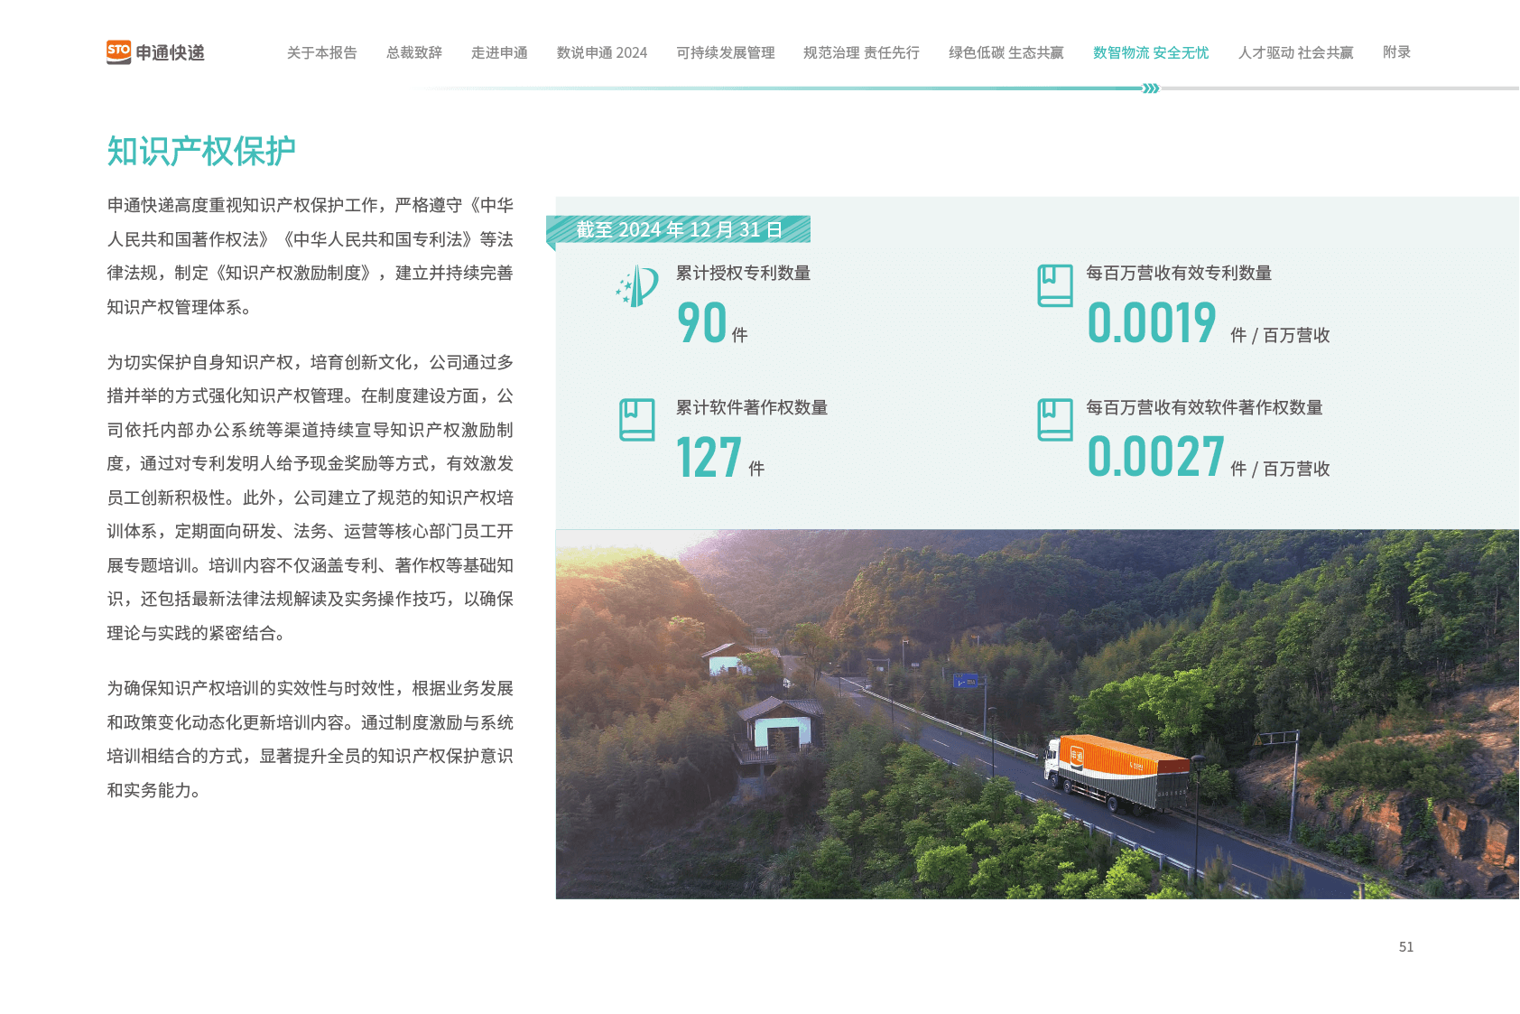This screenshot has width=1520, height=1014.
Task: Go to 人才驱动 社会共赢 section
Action: (x=1295, y=52)
